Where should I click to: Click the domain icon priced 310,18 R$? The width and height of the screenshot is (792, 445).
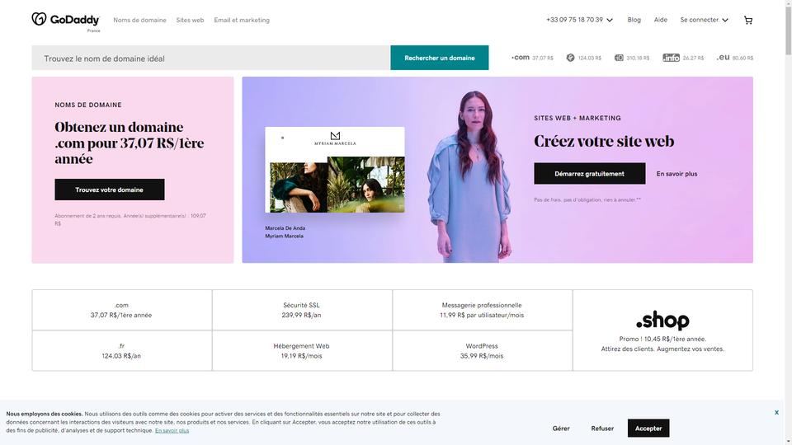(619, 58)
